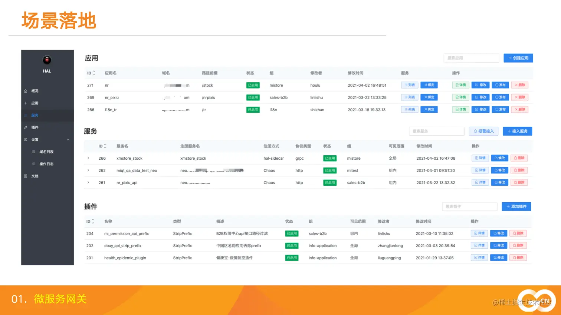The image size is (561, 315).
Task: Click the 已启用 status of xmstore_stock
Action: coord(330,158)
